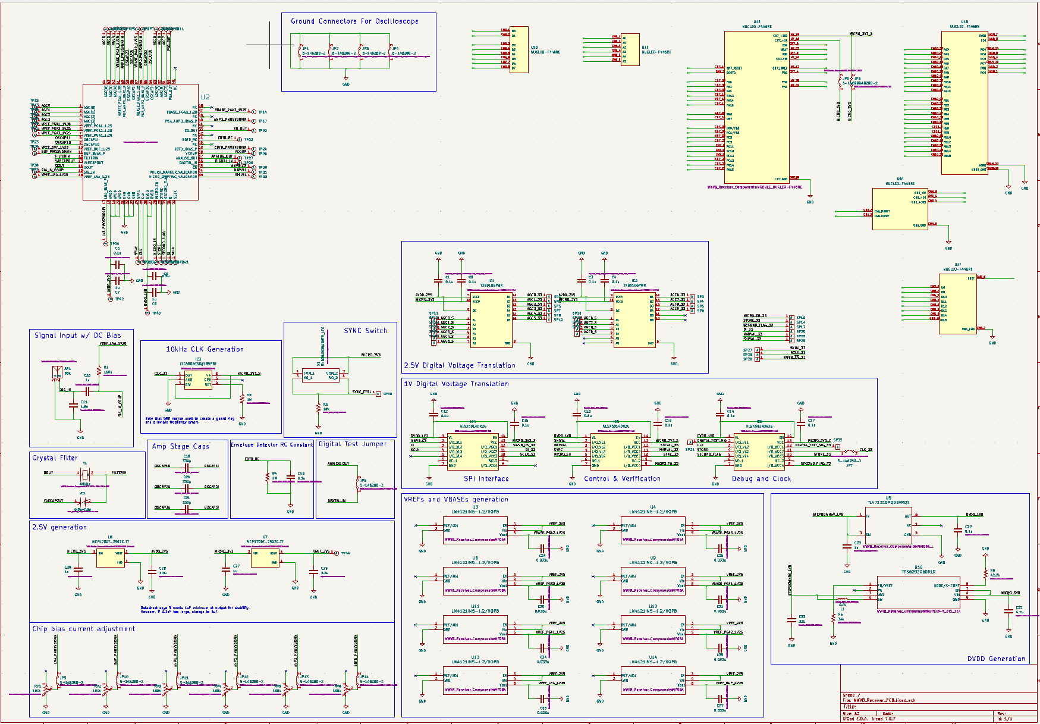This screenshot has height=724, width=1040.
Task: Click the U6 2.5V regulator symbol
Action: (111, 557)
